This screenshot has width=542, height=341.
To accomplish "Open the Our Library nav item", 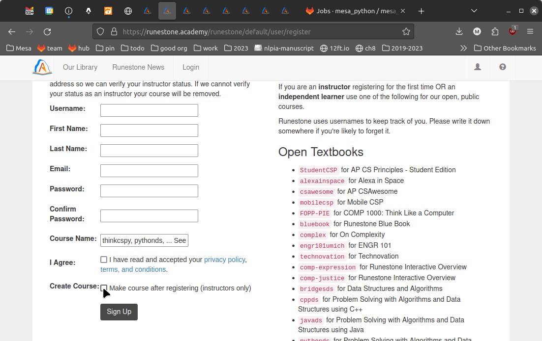I will pos(80,67).
